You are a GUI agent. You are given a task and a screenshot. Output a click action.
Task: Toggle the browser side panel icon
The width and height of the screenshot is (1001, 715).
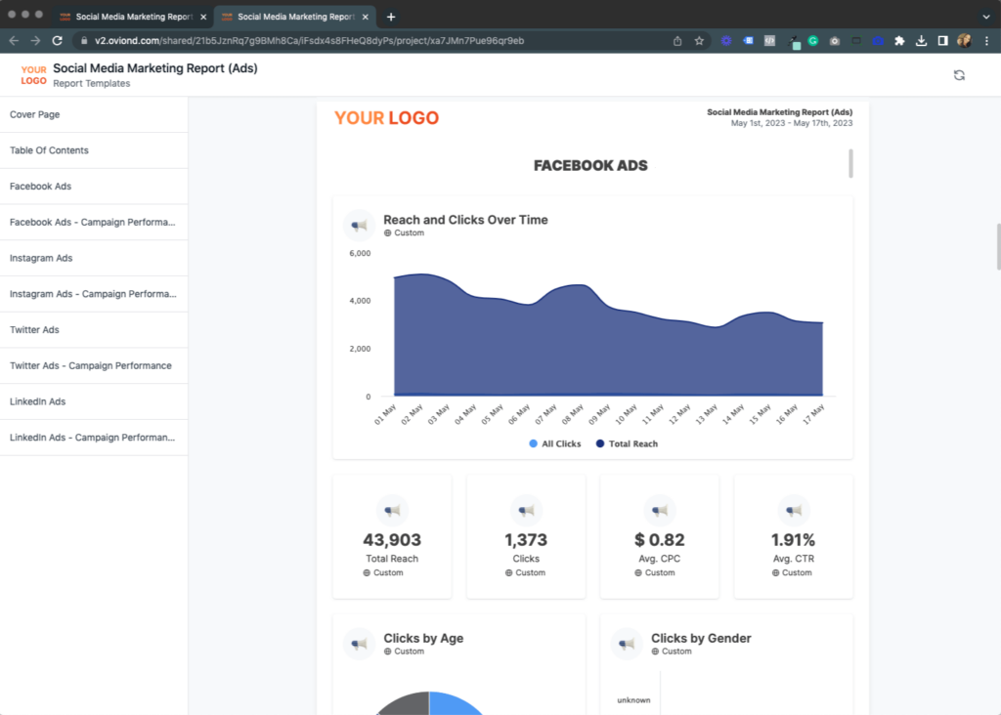coord(943,41)
